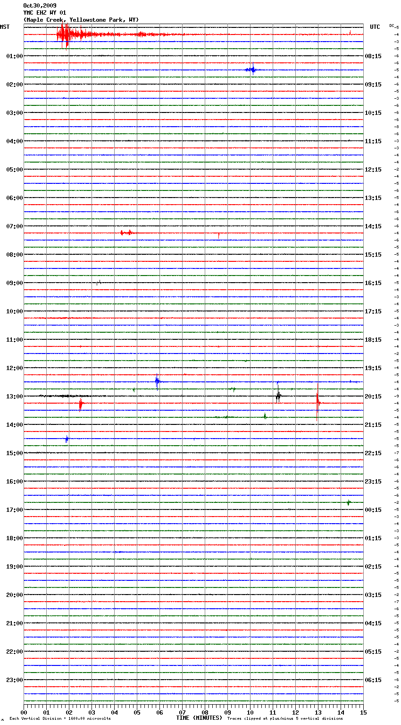Screen dimensions: 401x725
Task: Click the "06:00" MST time label
Action: pos(15,198)
